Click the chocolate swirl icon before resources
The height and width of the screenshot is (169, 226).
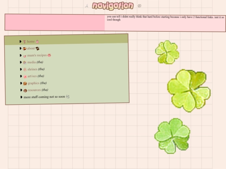click(25, 91)
